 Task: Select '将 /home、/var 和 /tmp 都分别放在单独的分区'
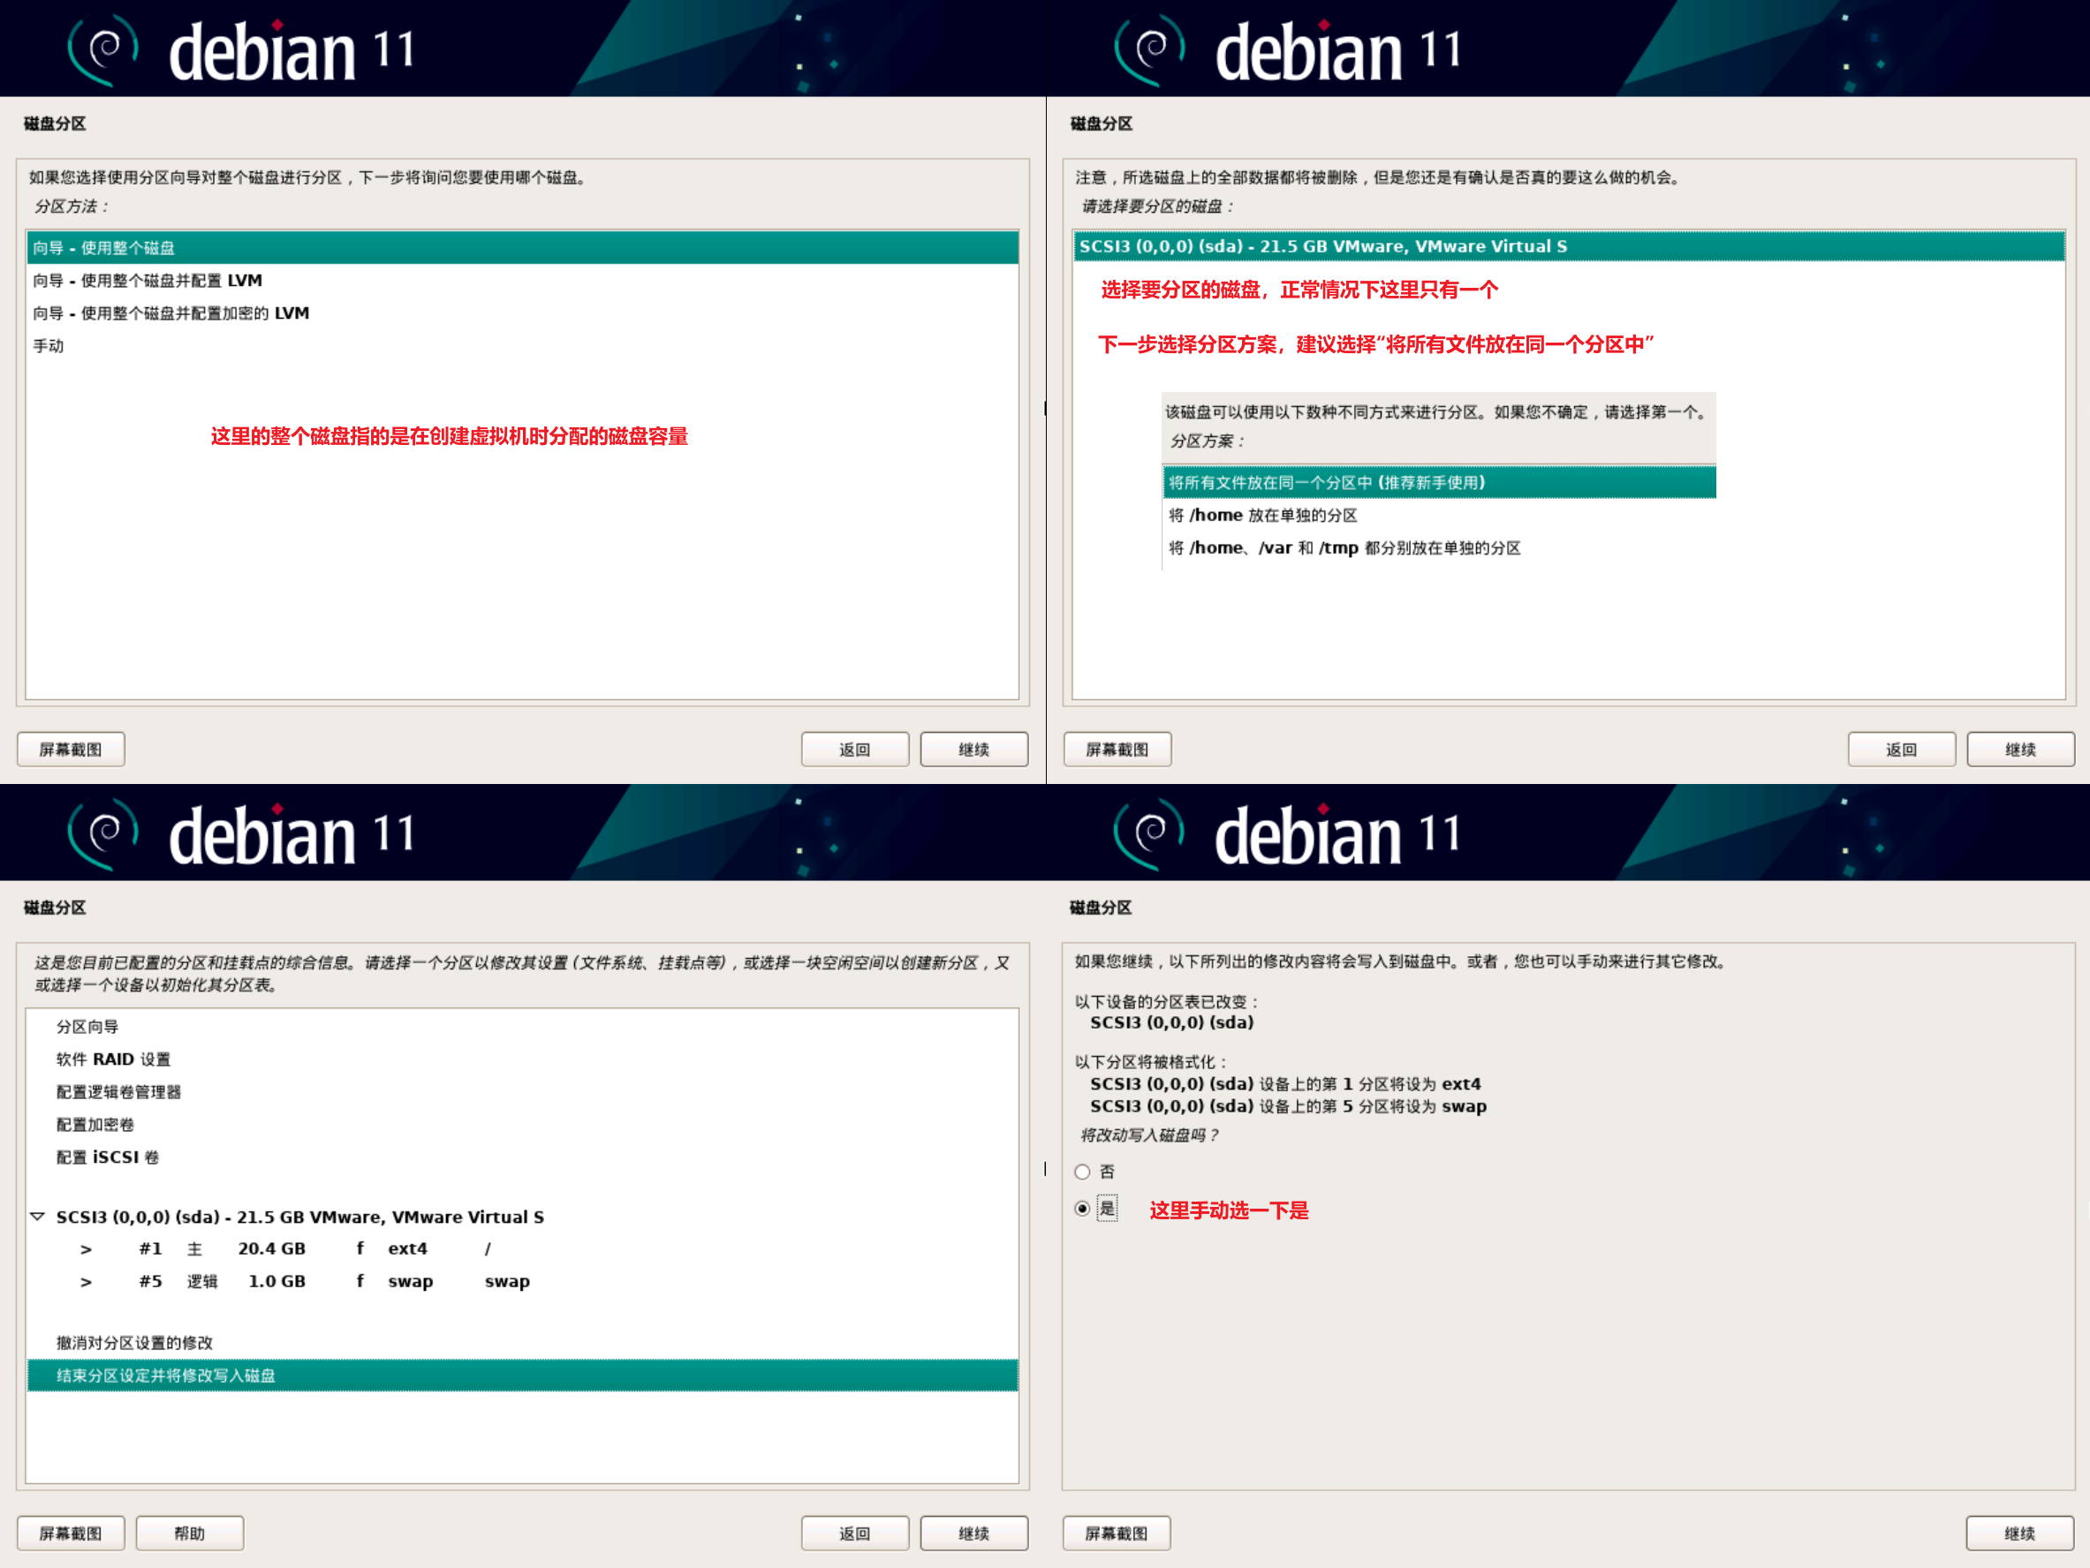[x=1439, y=548]
